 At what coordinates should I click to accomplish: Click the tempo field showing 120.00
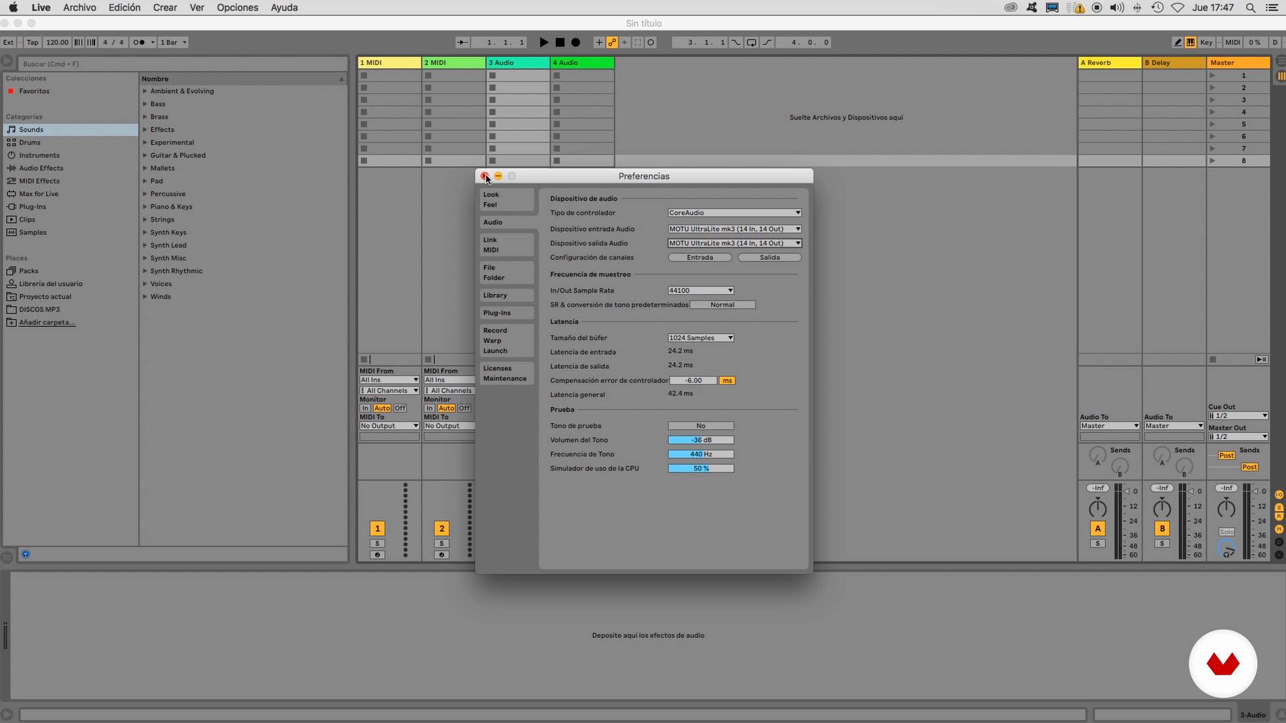pyautogui.click(x=57, y=42)
